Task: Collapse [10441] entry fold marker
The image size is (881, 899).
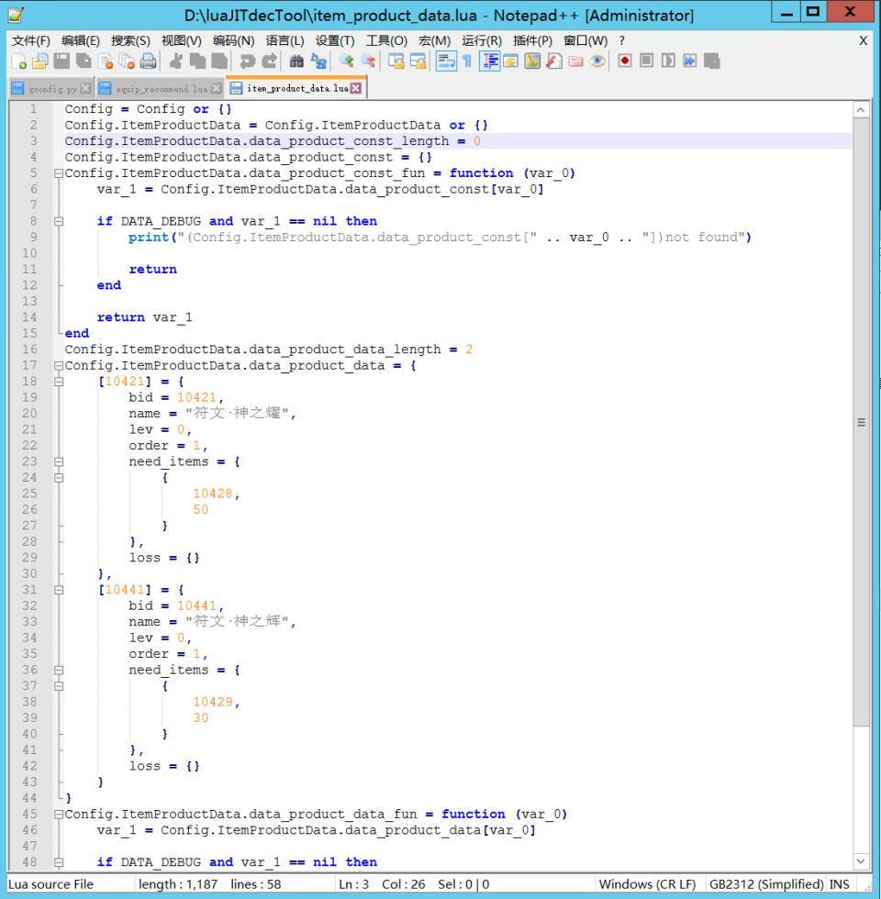Action: (x=59, y=590)
